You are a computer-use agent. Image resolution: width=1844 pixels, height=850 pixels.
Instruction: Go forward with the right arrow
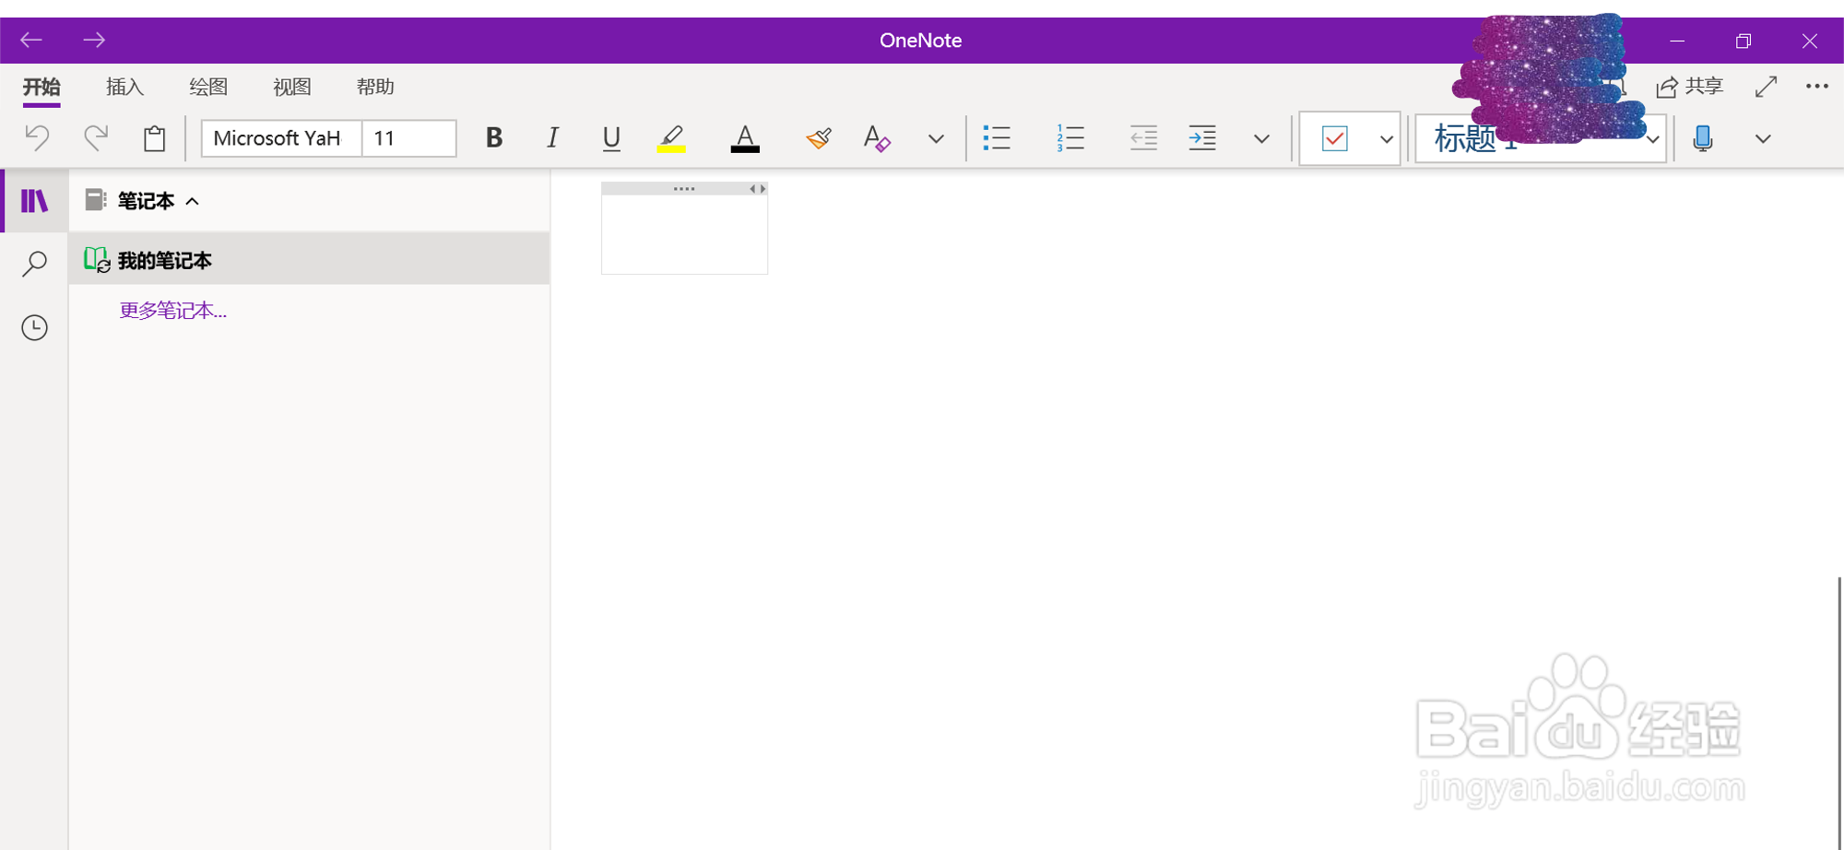point(94,40)
